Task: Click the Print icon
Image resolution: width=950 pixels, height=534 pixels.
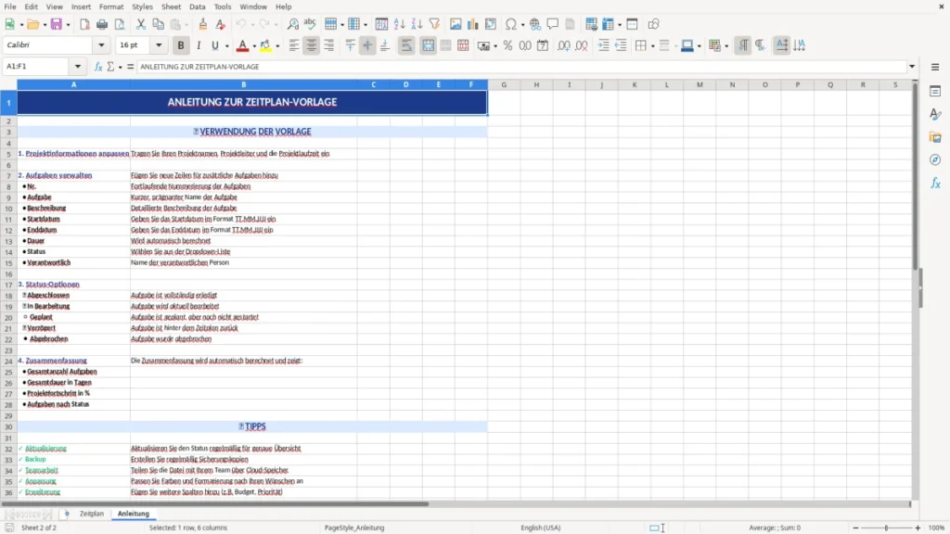Action: 102,24
